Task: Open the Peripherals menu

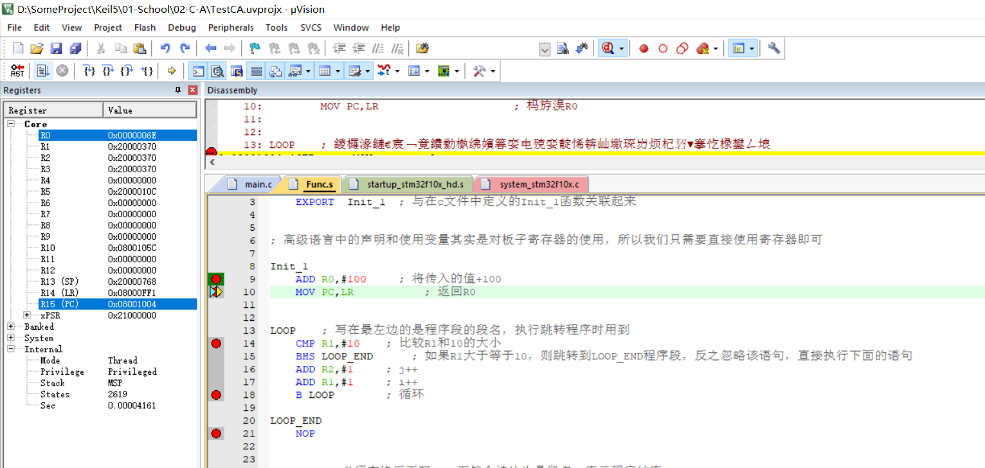Action: (x=231, y=28)
